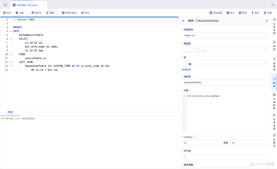277x169 pixels.
Task: Click code 'ON st.id = mst.id;'
Action: pyautogui.click(x=45, y=70)
